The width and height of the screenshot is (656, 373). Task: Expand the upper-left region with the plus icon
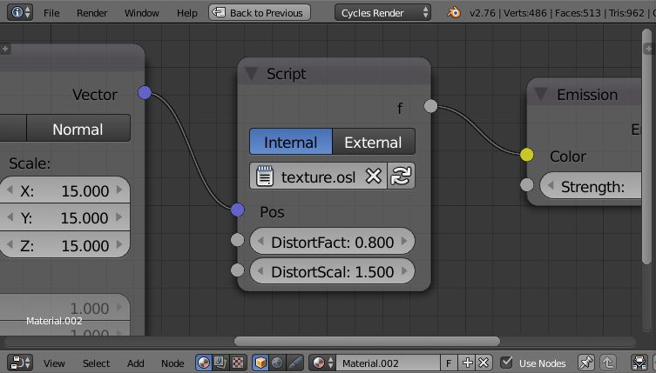pyautogui.click(x=5, y=49)
